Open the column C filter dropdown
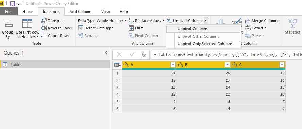 tap(282, 65)
